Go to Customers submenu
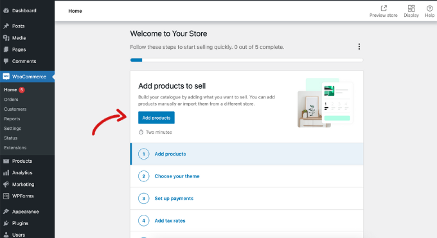The width and height of the screenshot is (437, 238). (x=15, y=109)
